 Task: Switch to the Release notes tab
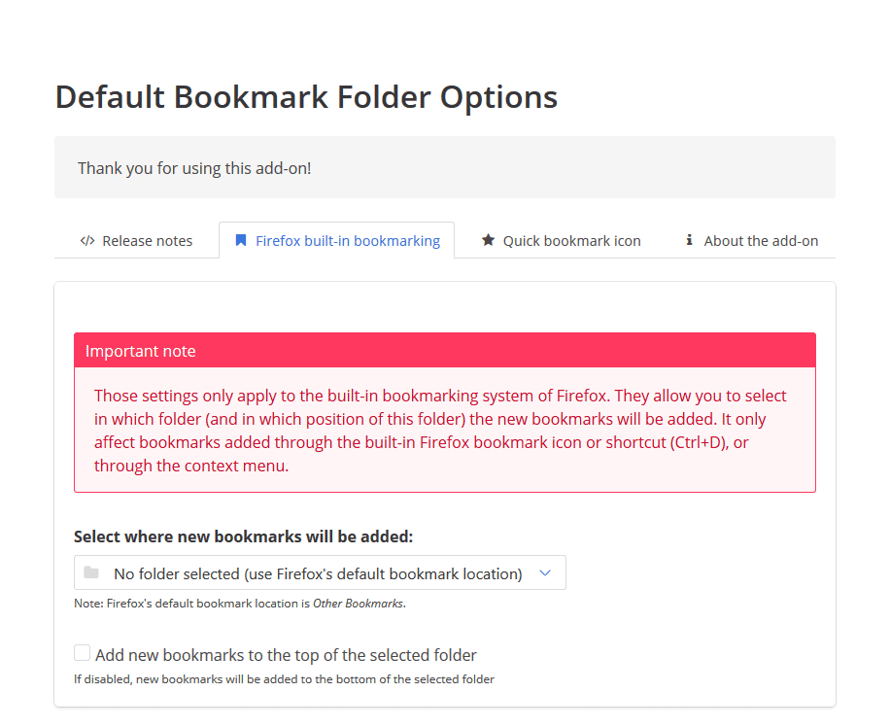click(x=136, y=241)
